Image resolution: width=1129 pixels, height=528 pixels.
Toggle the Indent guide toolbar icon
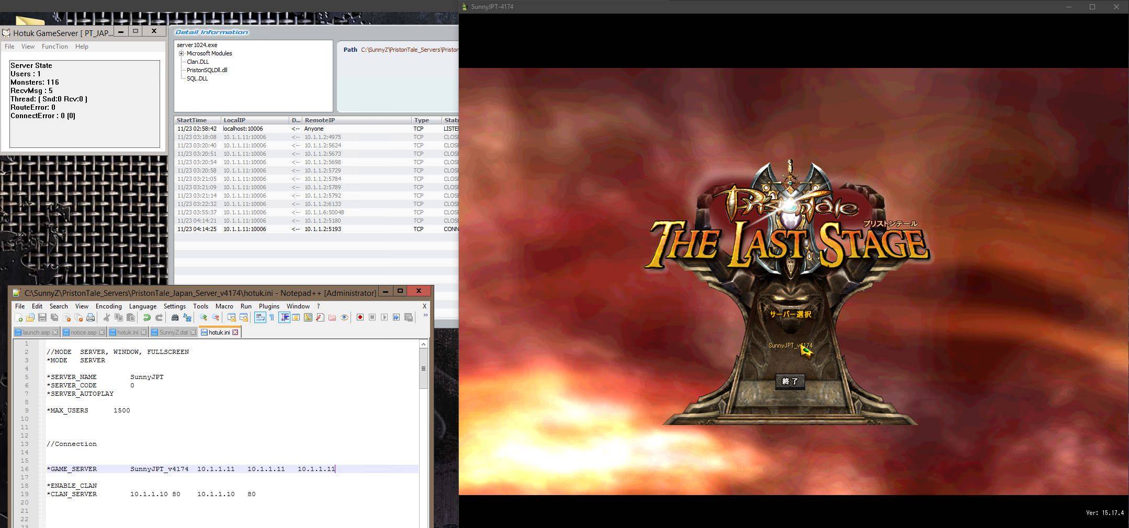tap(284, 317)
